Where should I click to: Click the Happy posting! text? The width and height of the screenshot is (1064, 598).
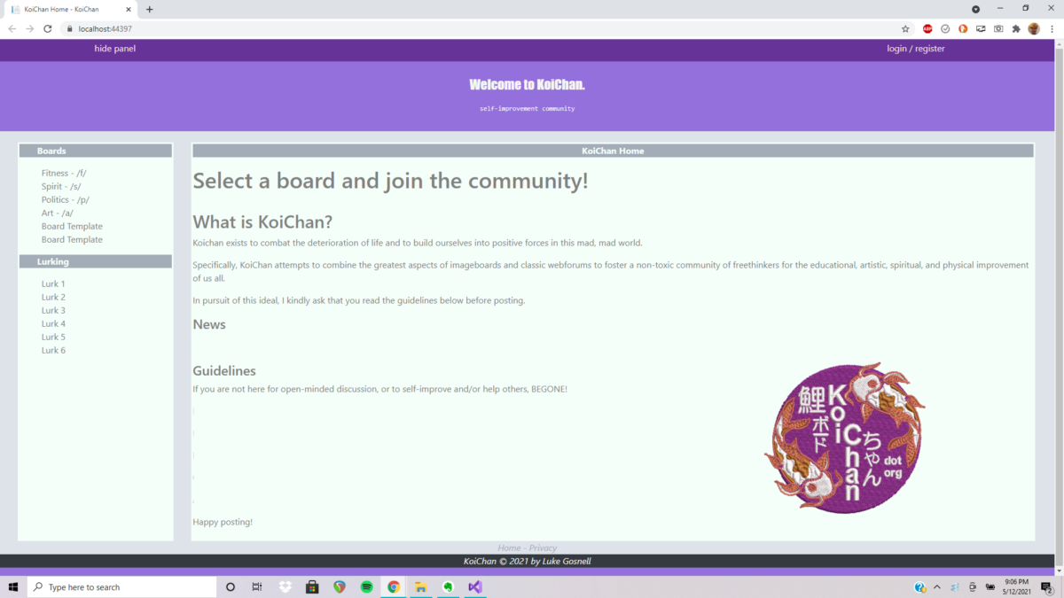[223, 523]
